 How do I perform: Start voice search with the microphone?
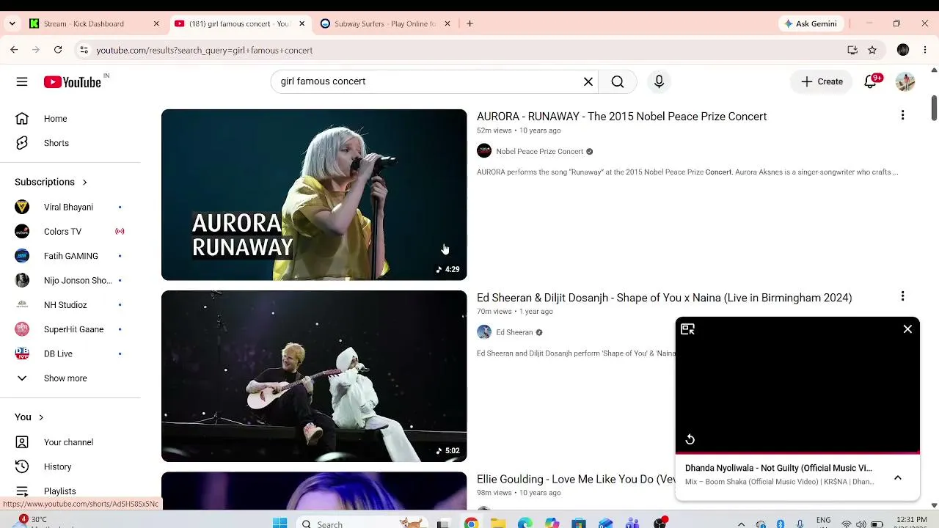coord(659,81)
